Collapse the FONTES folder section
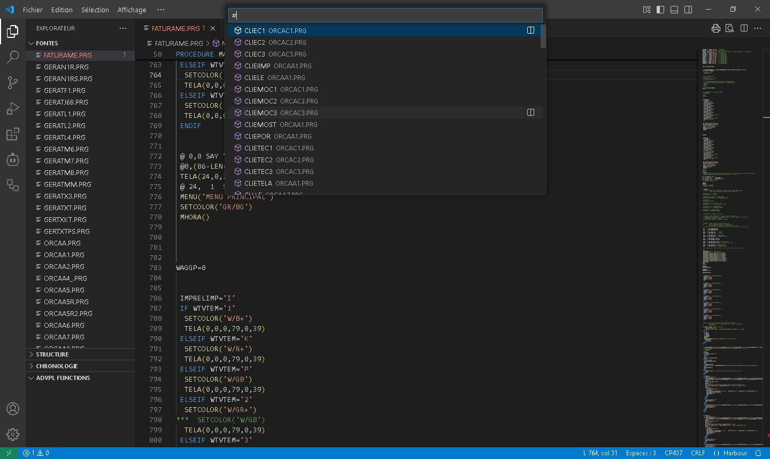Viewport: 770px width, 459px height. point(47,43)
